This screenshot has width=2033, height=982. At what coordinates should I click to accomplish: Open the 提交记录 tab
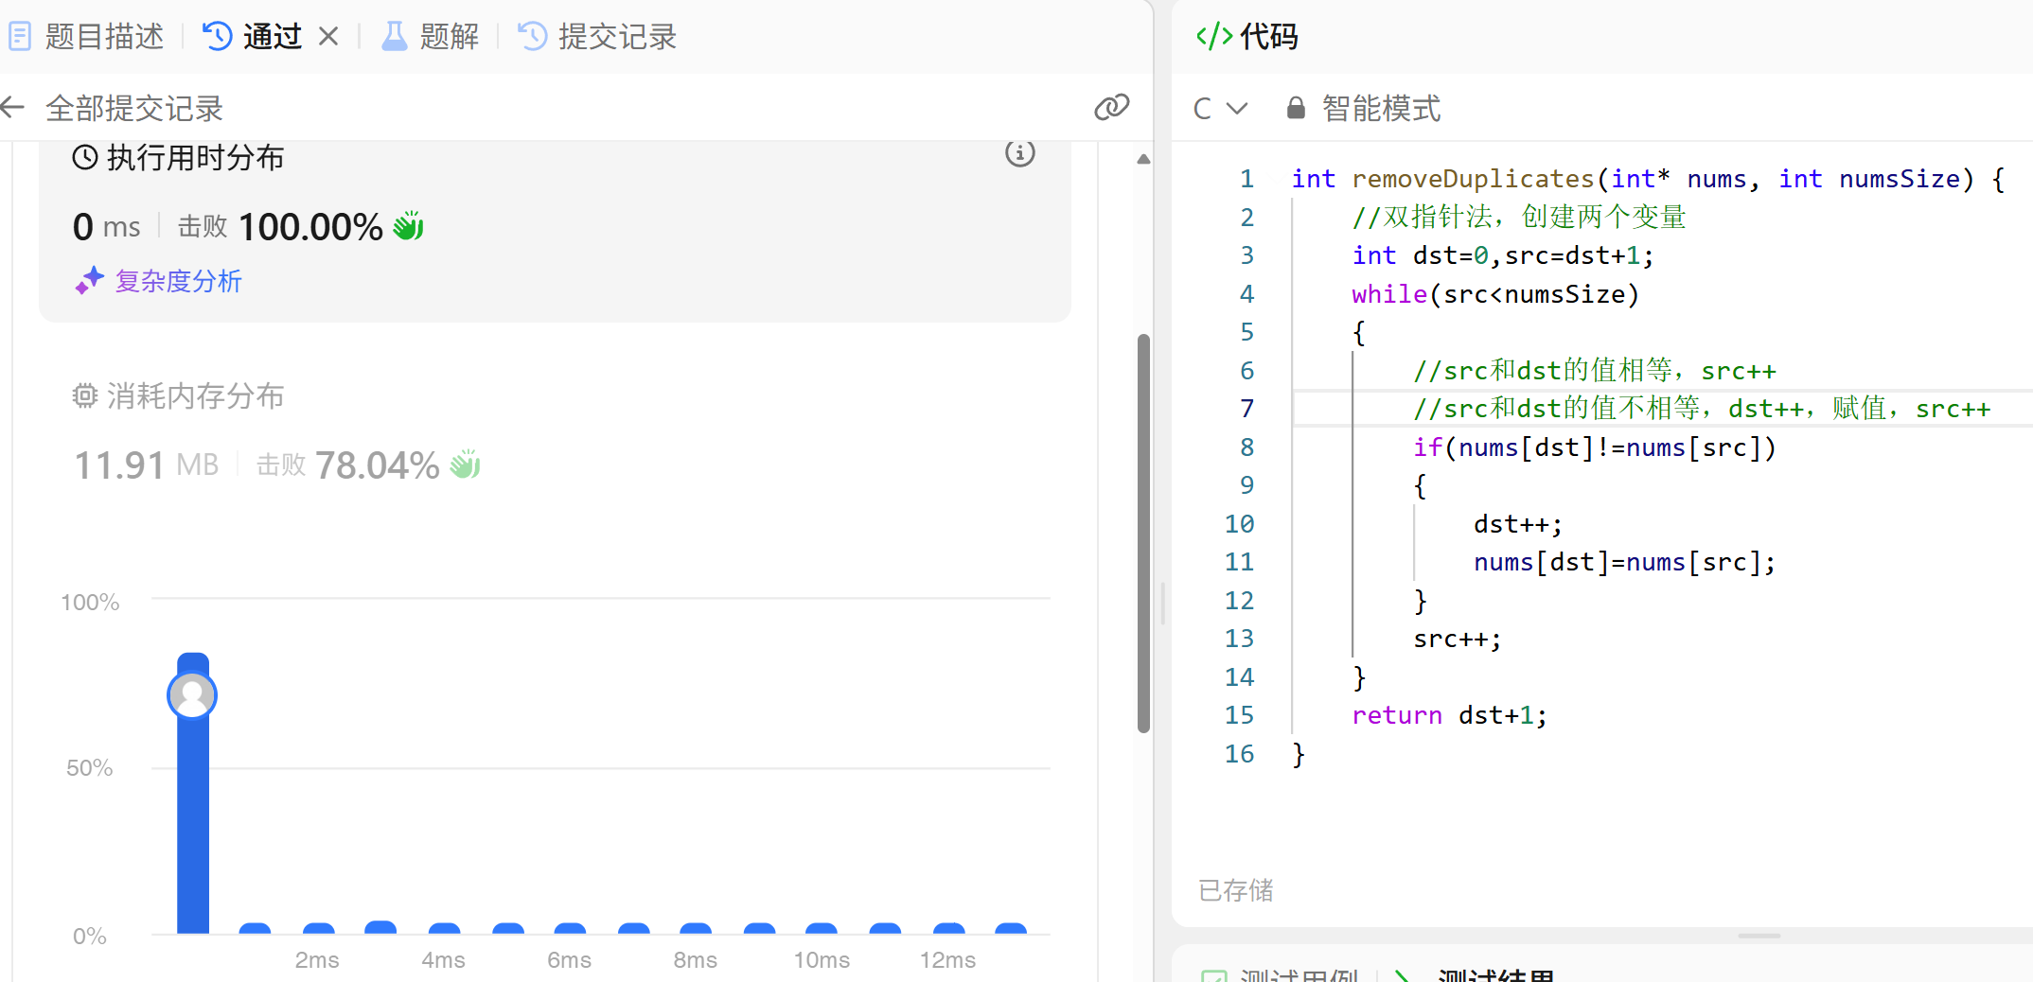[x=598, y=37]
